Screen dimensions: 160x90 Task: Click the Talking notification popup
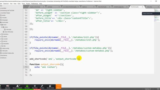151,13
